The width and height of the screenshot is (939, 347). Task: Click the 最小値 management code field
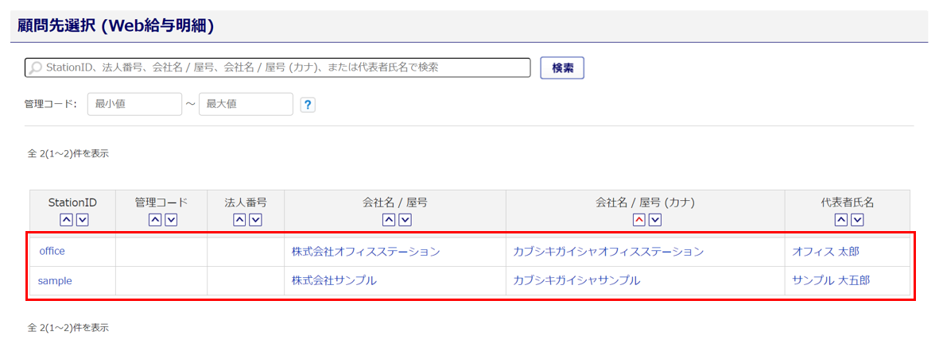pyautogui.click(x=134, y=104)
